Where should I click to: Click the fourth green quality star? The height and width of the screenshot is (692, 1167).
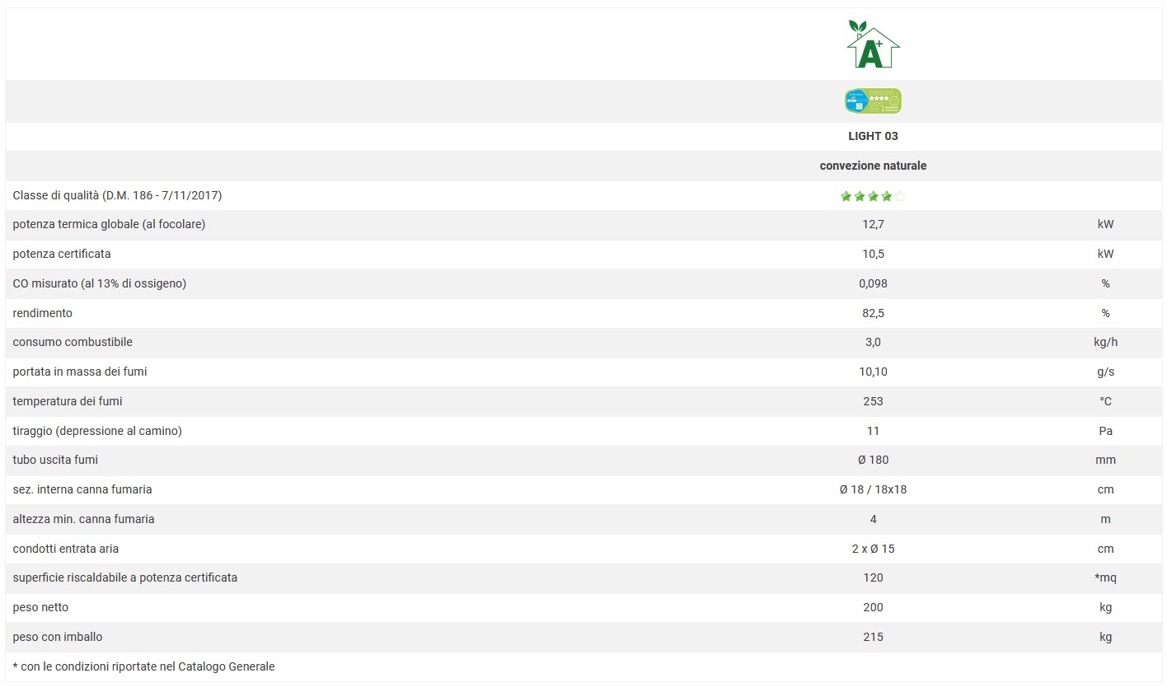(x=886, y=196)
